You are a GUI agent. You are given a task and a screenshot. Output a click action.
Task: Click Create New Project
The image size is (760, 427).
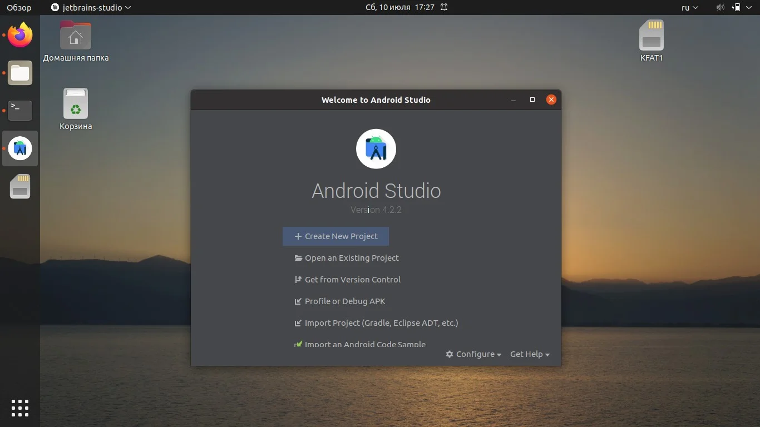point(335,236)
